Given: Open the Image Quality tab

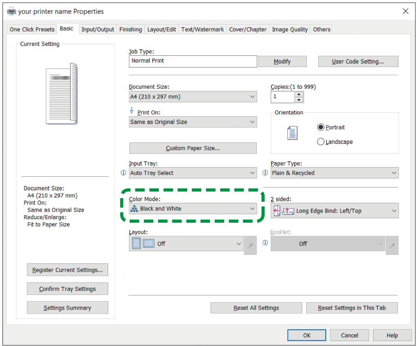Looking at the screenshot, I should pyautogui.click(x=290, y=29).
